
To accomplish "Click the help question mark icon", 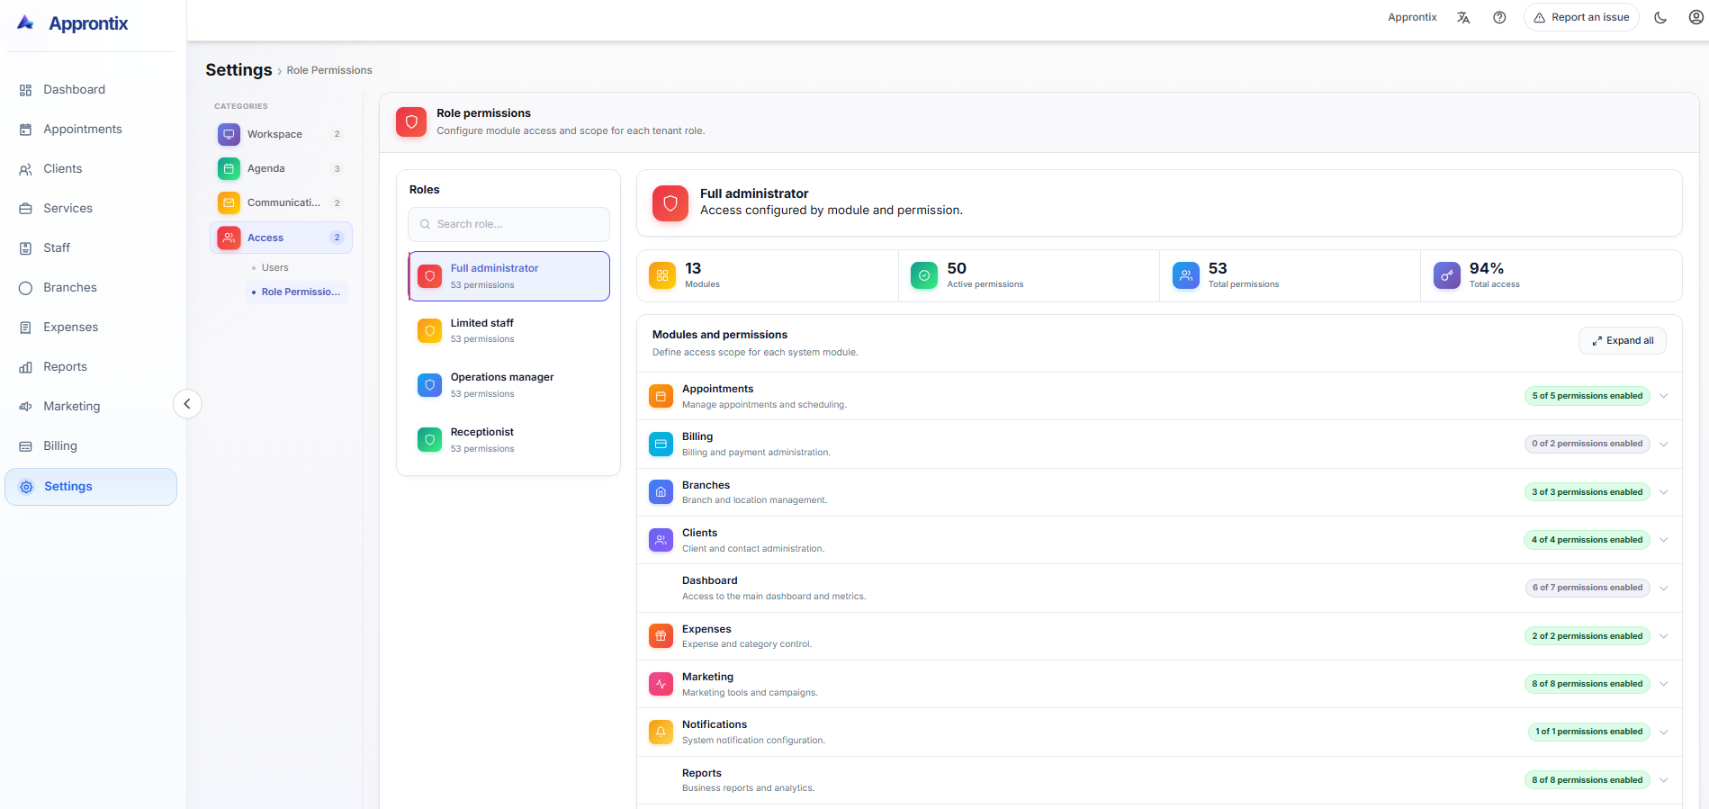I will coord(1499,17).
